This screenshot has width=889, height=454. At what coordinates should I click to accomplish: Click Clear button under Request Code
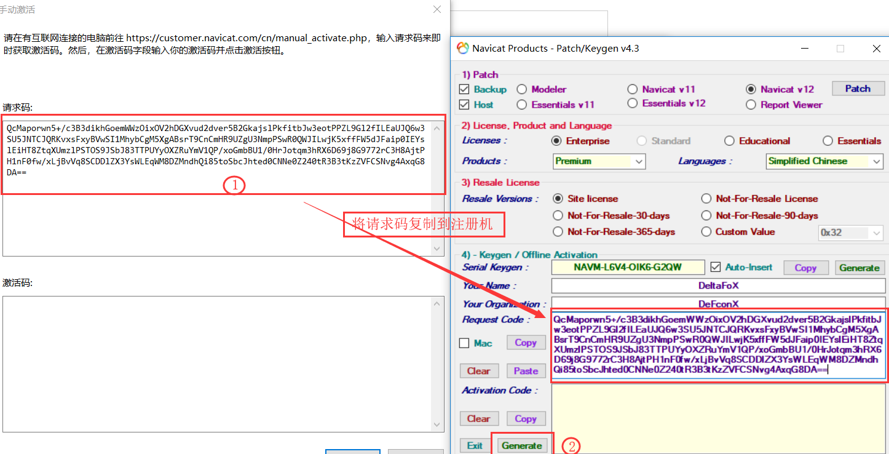click(x=478, y=371)
